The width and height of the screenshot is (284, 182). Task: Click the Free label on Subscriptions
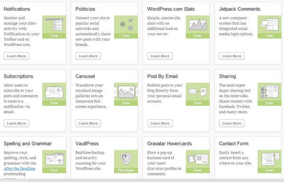pos(54,103)
